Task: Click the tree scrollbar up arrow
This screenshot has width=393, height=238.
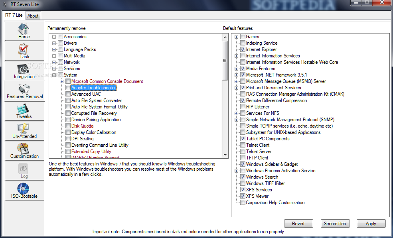Action: tap(225, 37)
